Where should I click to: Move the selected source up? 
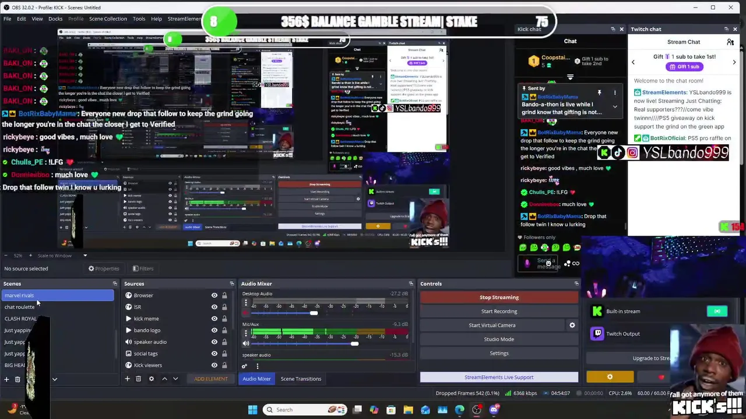(164, 379)
